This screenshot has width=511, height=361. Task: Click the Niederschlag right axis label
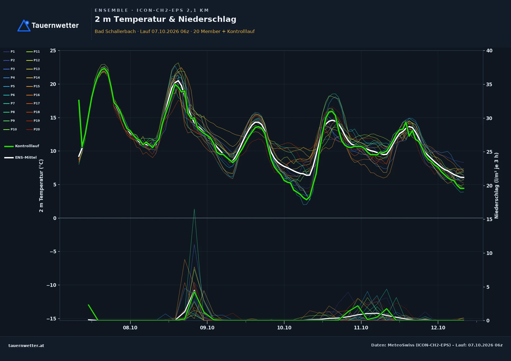[496, 186]
